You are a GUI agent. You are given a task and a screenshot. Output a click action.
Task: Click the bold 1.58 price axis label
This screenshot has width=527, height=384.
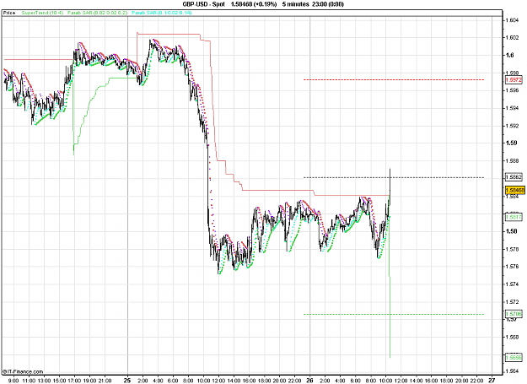pyautogui.click(x=512, y=231)
